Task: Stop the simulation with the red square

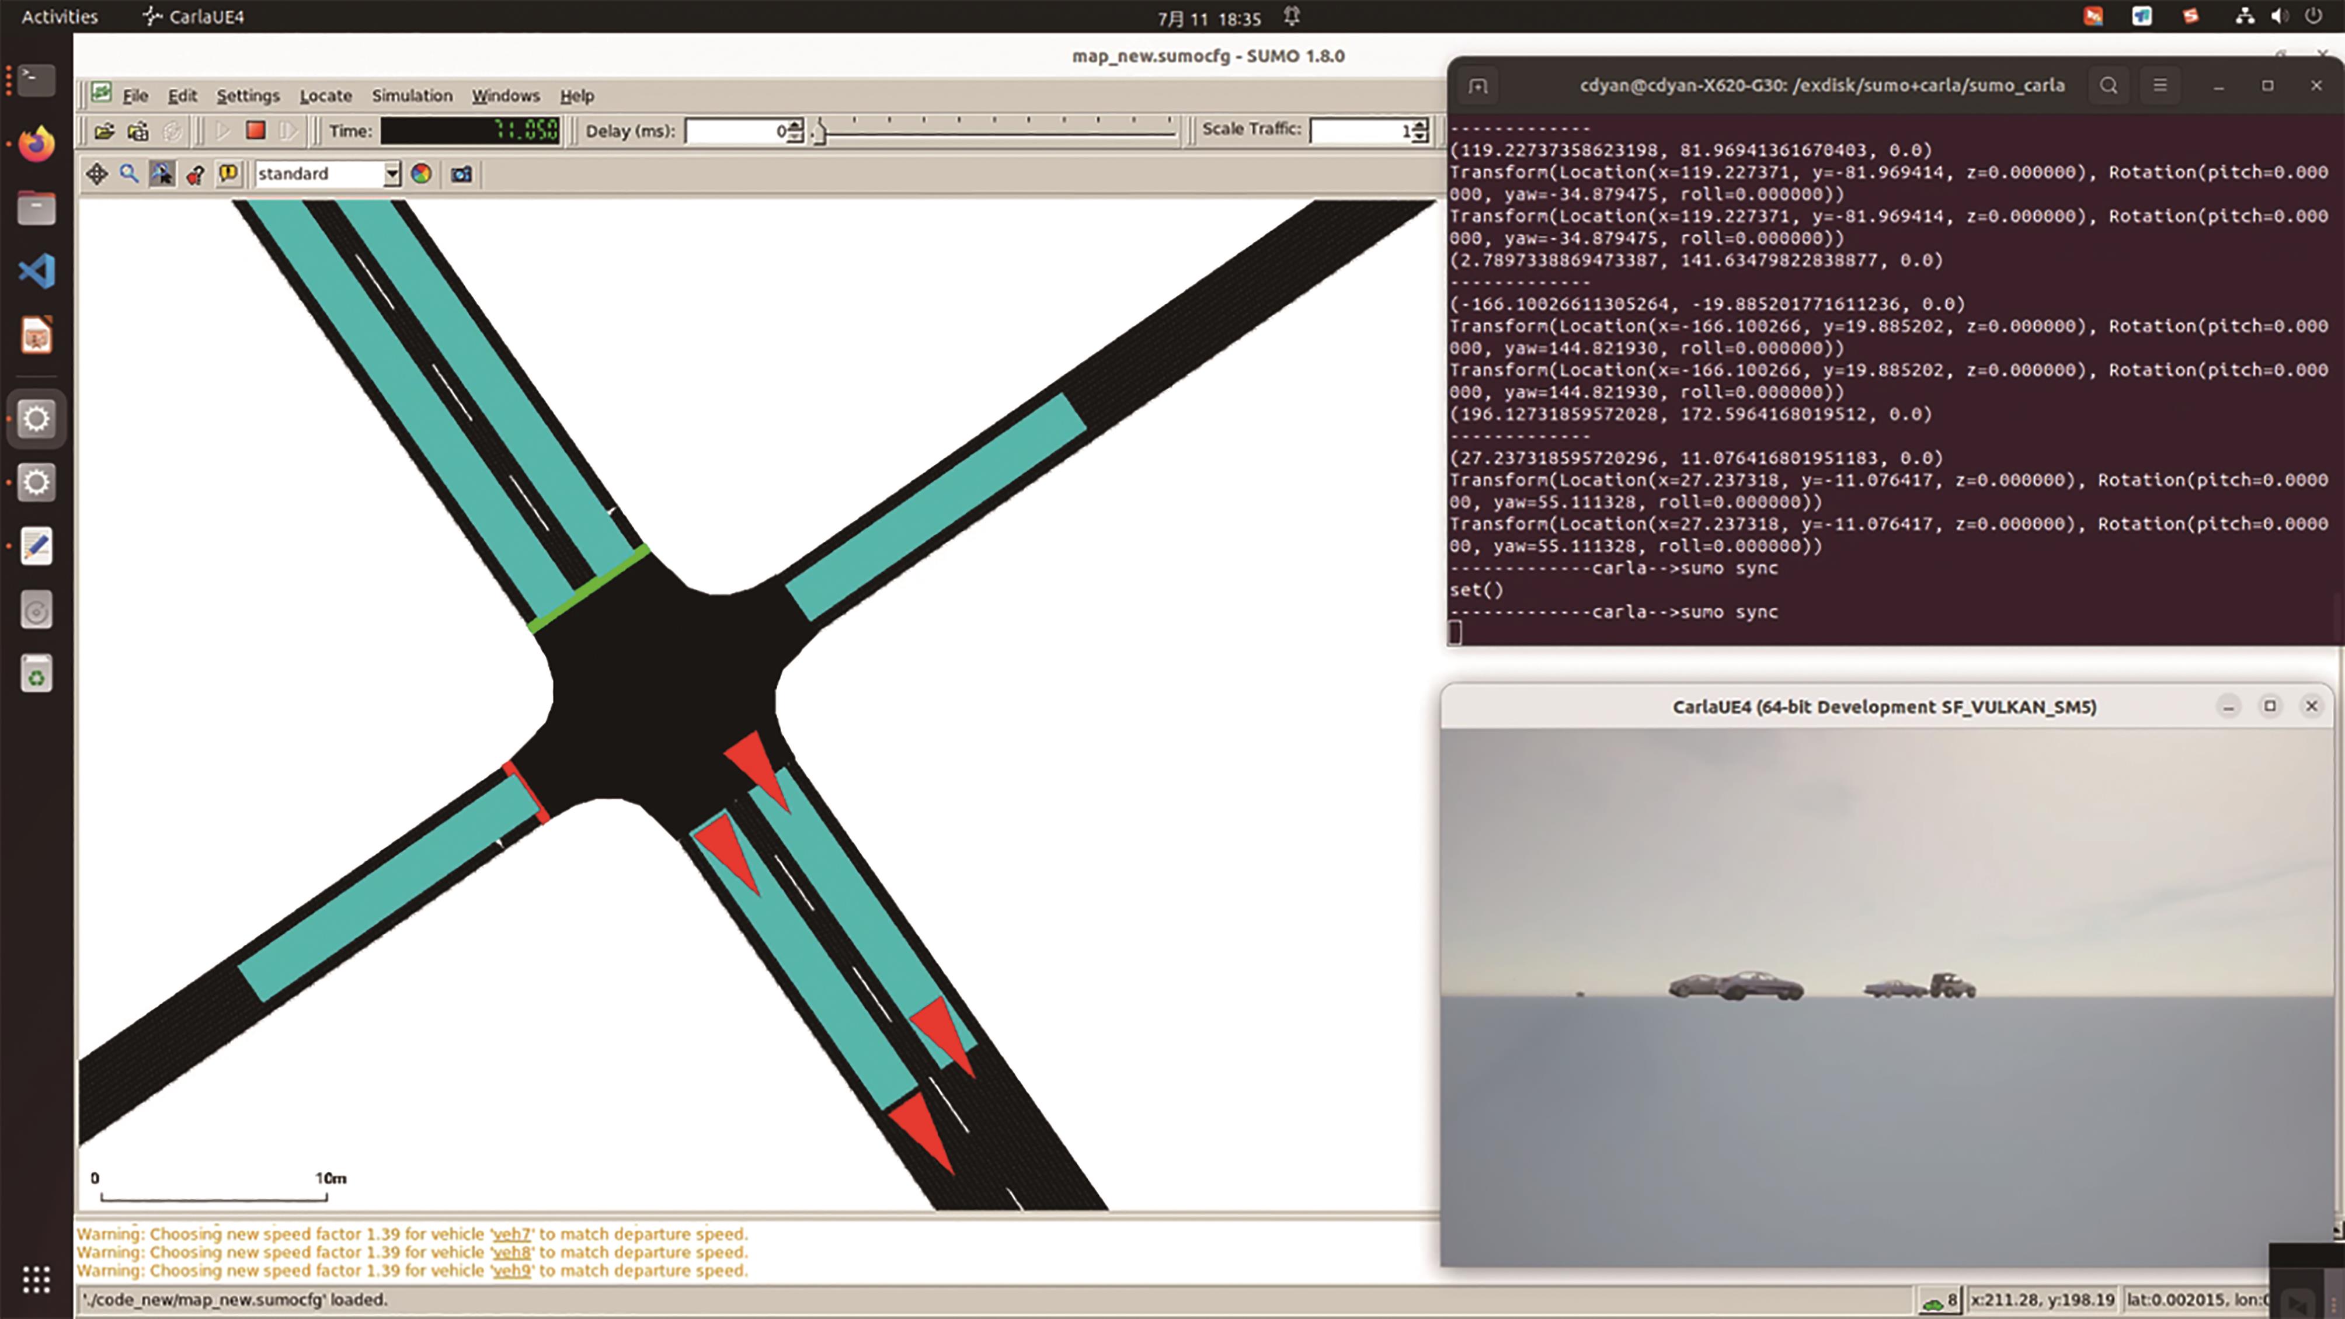Action: pyautogui.click(x=256, y=131)
